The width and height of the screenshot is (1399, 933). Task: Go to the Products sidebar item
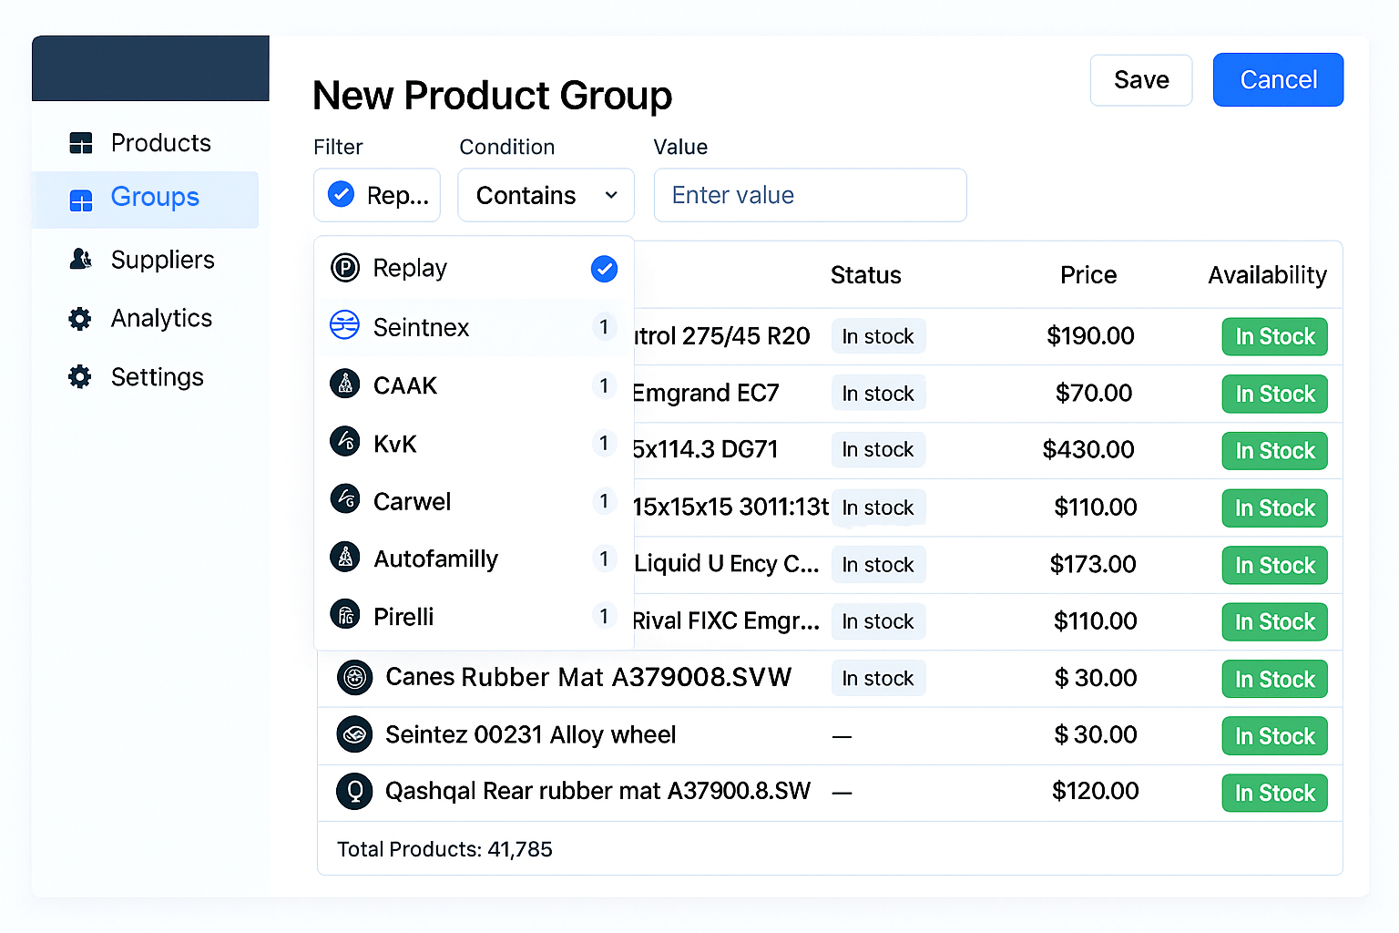point(160,143)
